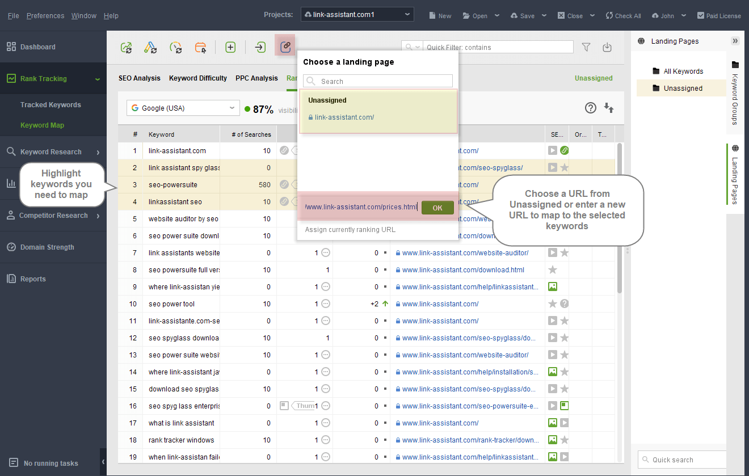Open the Help menu
Image resolution: width=749 pixels, height=476 pixels.
(111, 16)
